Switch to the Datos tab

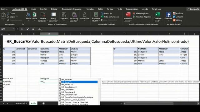pos(100,9)
